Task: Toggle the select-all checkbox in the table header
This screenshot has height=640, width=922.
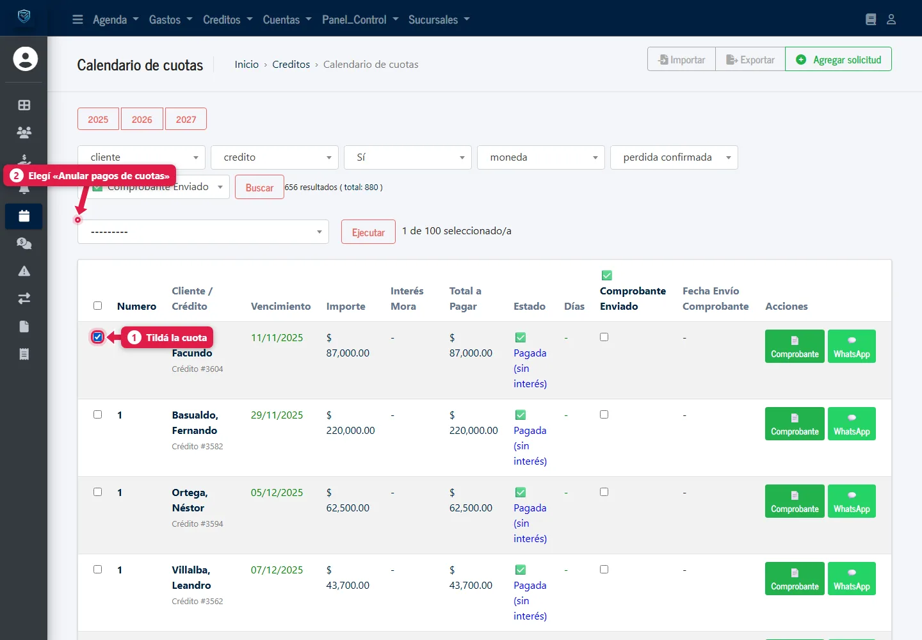Action: 98,306
